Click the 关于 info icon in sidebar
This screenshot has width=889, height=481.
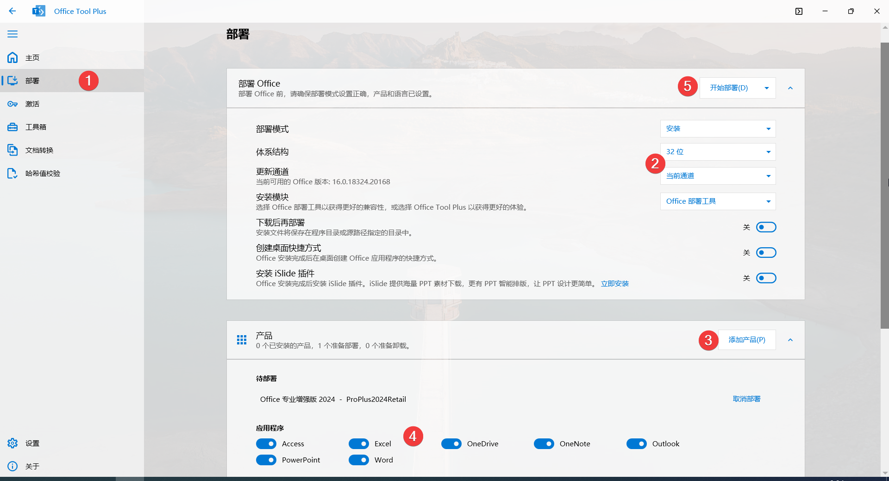coord(13,466)
